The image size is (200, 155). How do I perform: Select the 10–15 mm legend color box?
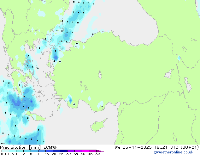pos(42,151)
